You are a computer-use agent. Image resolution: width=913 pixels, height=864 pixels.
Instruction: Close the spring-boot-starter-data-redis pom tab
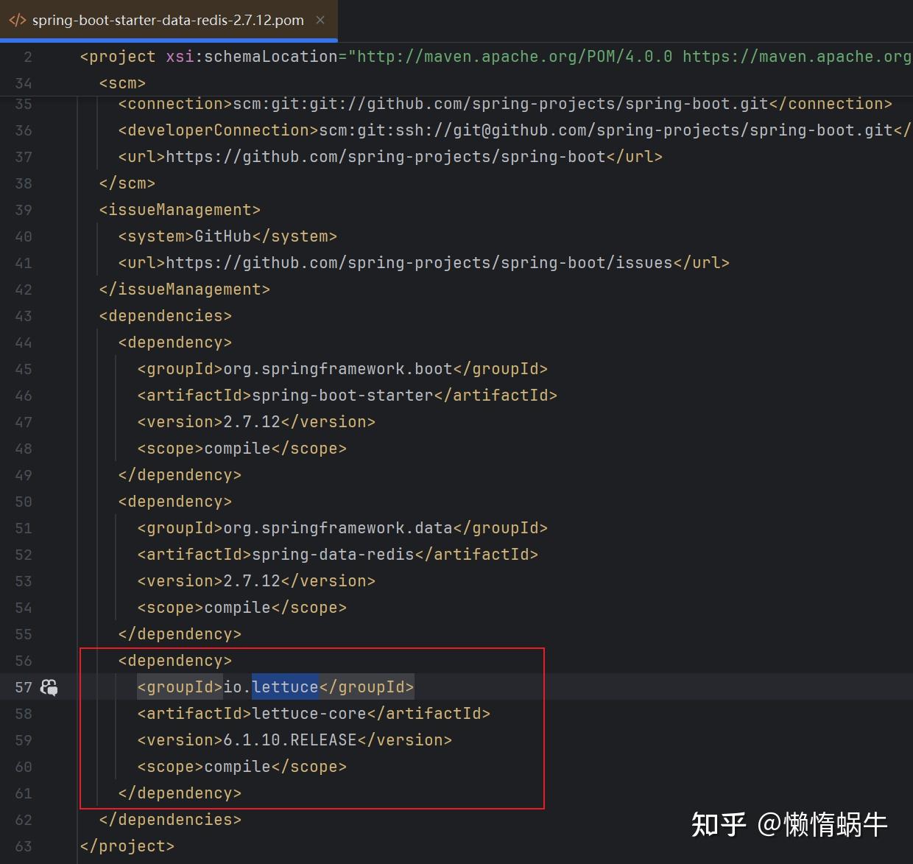[320, 20]
